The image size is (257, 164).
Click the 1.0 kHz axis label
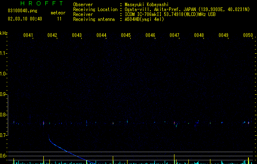pos(3,74)
